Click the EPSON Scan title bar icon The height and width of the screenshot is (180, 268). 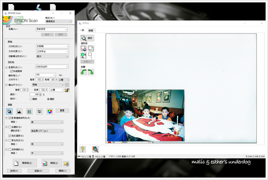click(6, 13)
